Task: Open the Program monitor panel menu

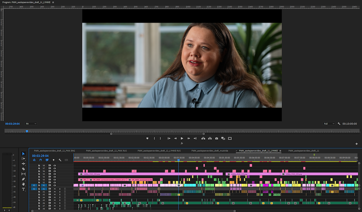Action: tap(53, 2)
